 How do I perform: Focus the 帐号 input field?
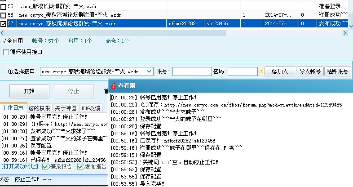192,71
